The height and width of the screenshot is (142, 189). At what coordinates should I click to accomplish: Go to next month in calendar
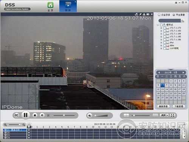point(183,73)
